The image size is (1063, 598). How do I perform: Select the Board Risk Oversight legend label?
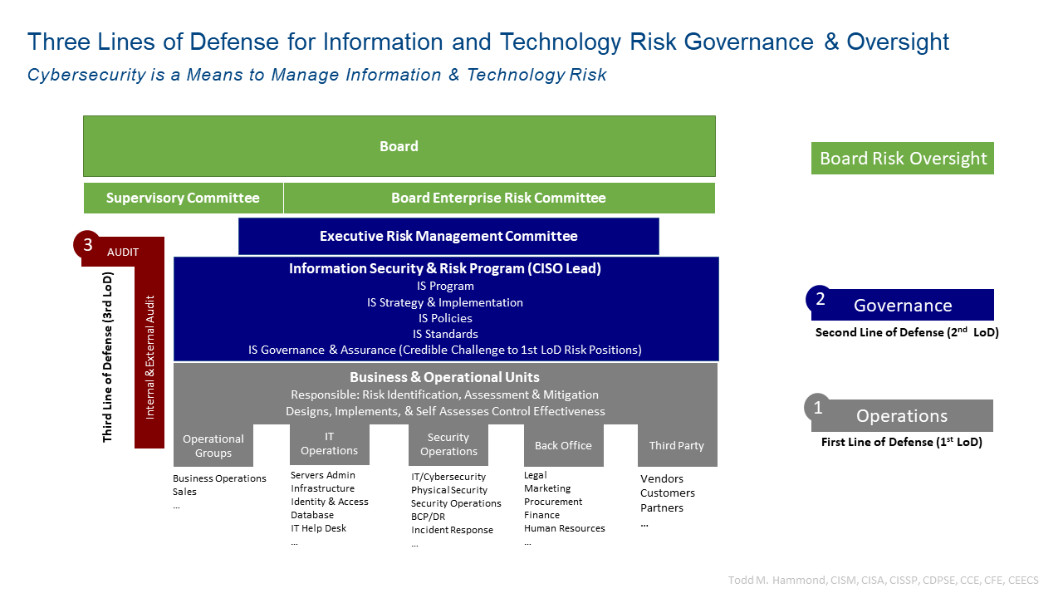click(x=903, y=159)
